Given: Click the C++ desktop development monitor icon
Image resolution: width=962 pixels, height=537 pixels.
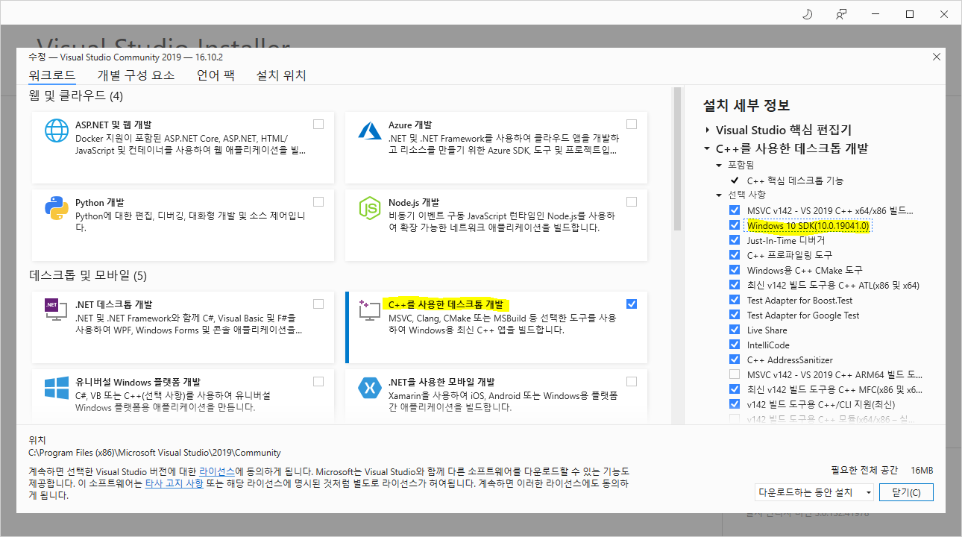Looking at the screenshot, I should (370, 310).
